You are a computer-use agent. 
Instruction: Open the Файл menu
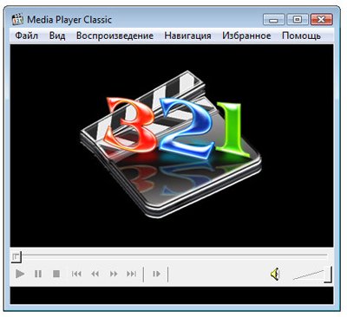coord(26,36)
